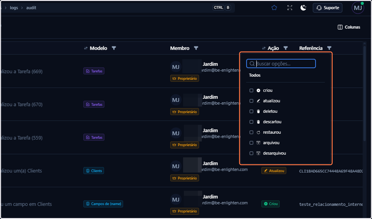This screenshot has height=219, width=372.
Task: Click the favorite star icon
Action: click(x=274, y=8)
